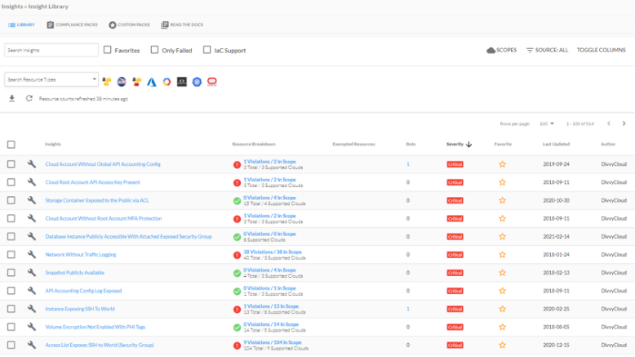Click Critical badge on Database Instance Publicly Accessible row
The height and width of the screenshot is (357, 635).
(455, 237)
